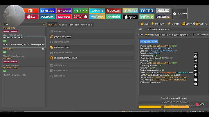
Task: Click the [EDL] WIPE EFS button
Action: coord(91,76)
